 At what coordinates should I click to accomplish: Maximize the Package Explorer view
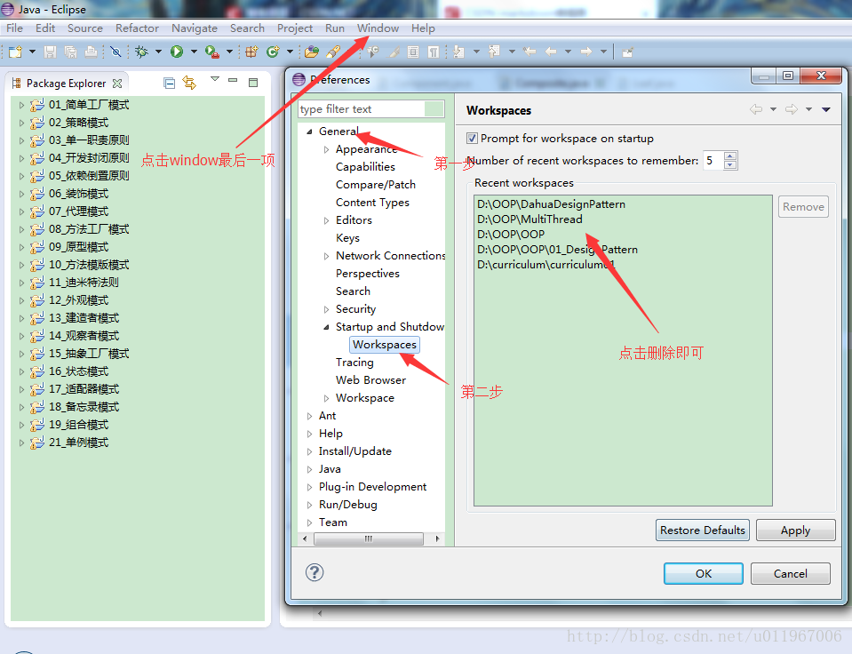coord(253,83)
